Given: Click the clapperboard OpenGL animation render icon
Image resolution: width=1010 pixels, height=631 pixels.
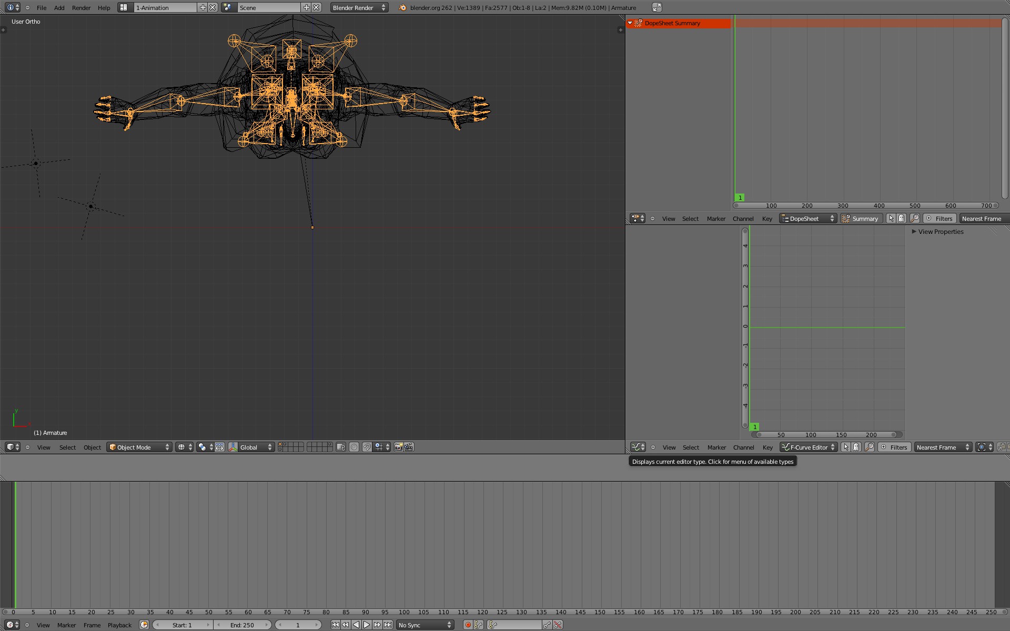Looking at the screenshot, I should [409, 447].
